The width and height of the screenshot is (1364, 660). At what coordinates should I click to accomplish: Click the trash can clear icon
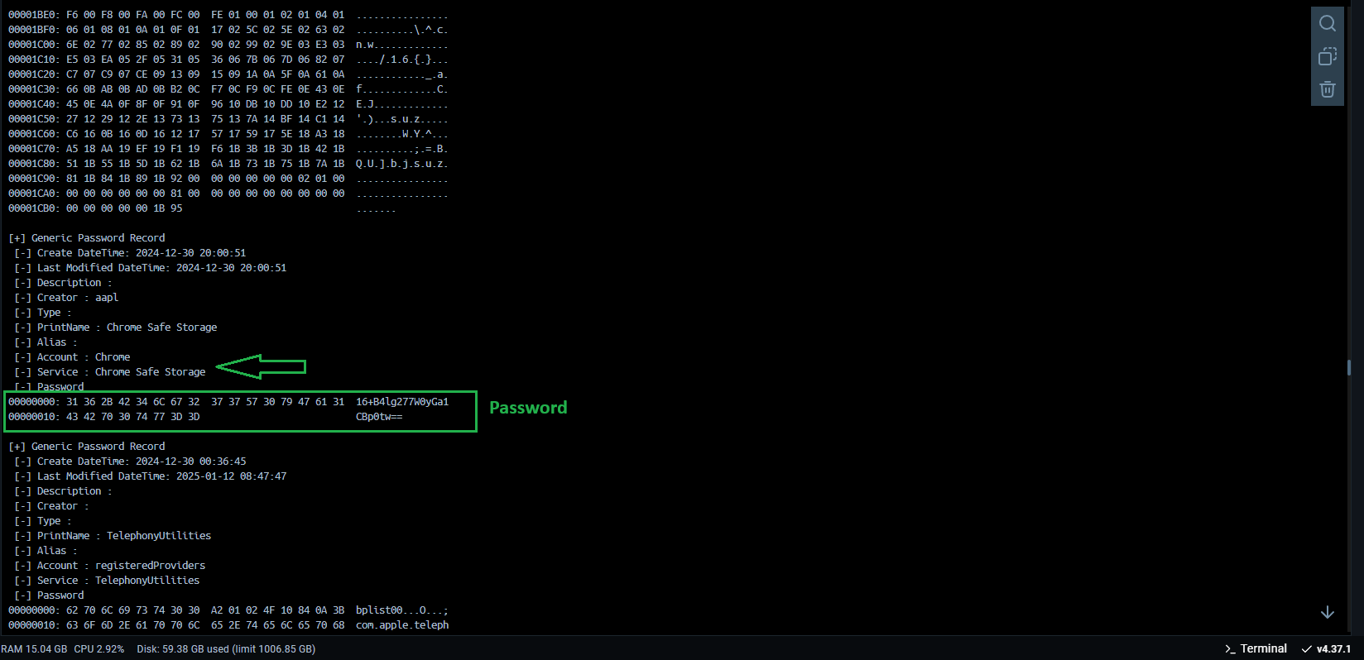(x=1328, y=89)
